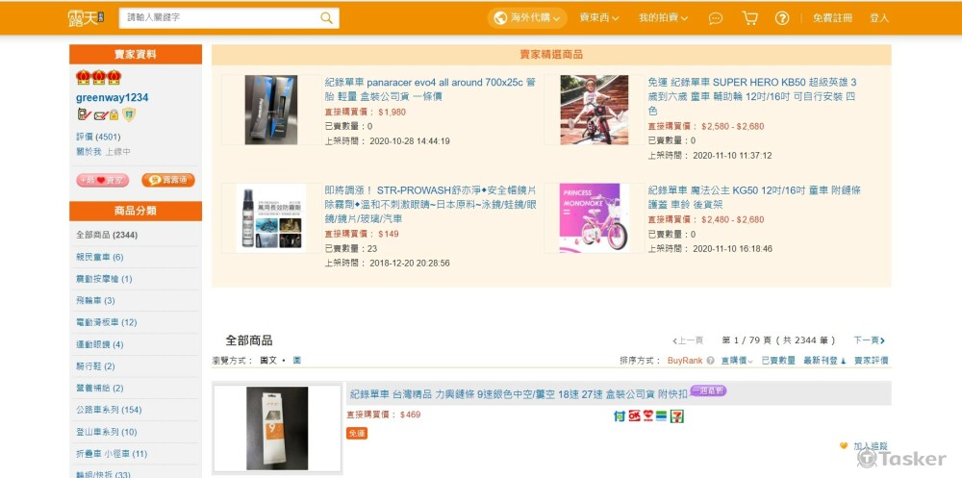This screenshot has width=962, height=478.
Task: Open seller 評價 (4501) link
Action: tap(98, 137)
